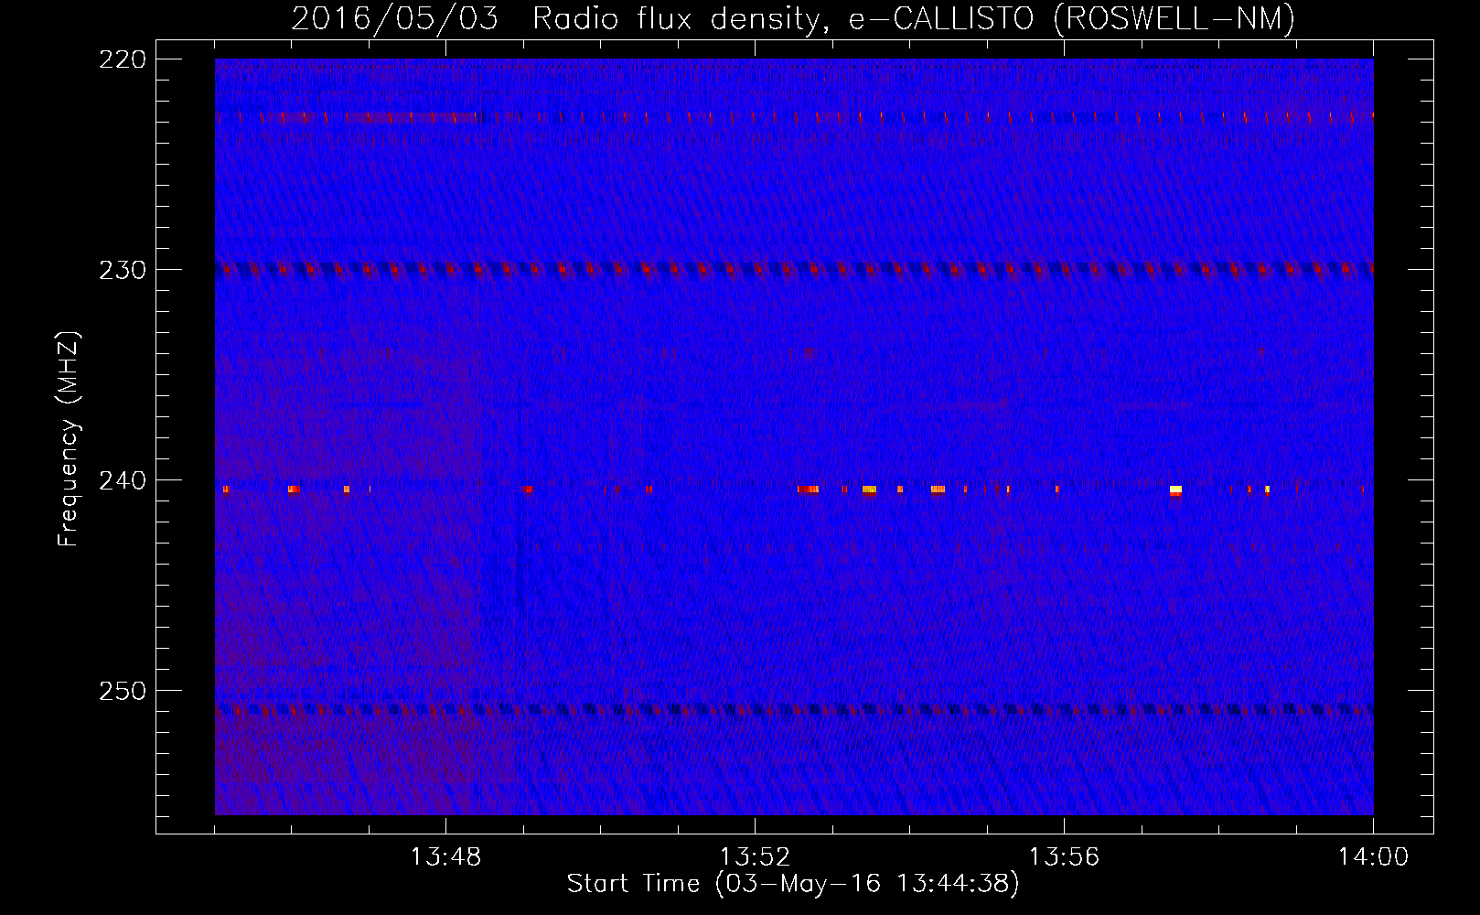The image size is (1480, 915).
Task: Click the 230 frequency tick label
Action: (123, 270)
